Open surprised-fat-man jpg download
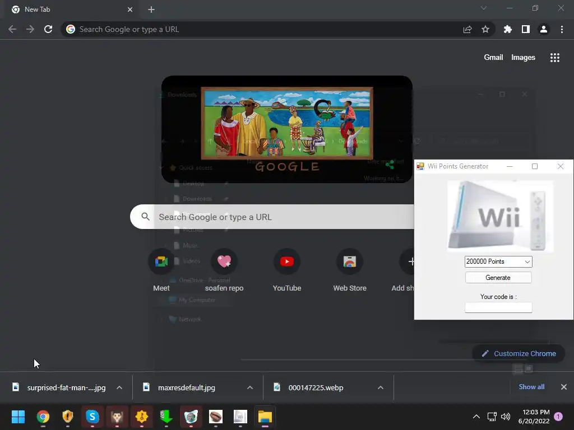 coord(59,387)
